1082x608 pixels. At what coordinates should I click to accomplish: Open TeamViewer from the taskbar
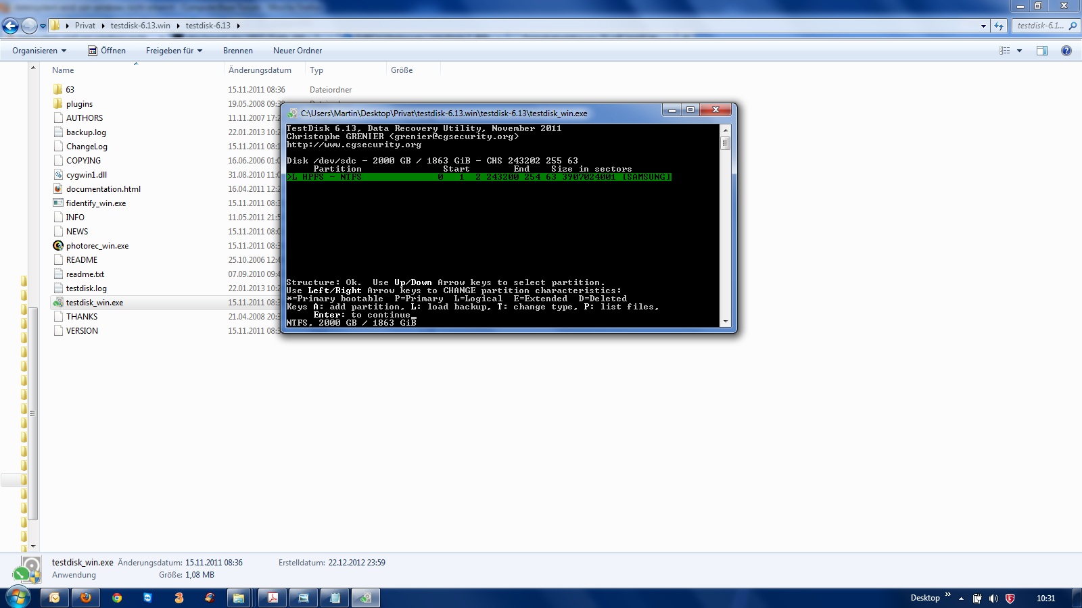tap(148, 598)
